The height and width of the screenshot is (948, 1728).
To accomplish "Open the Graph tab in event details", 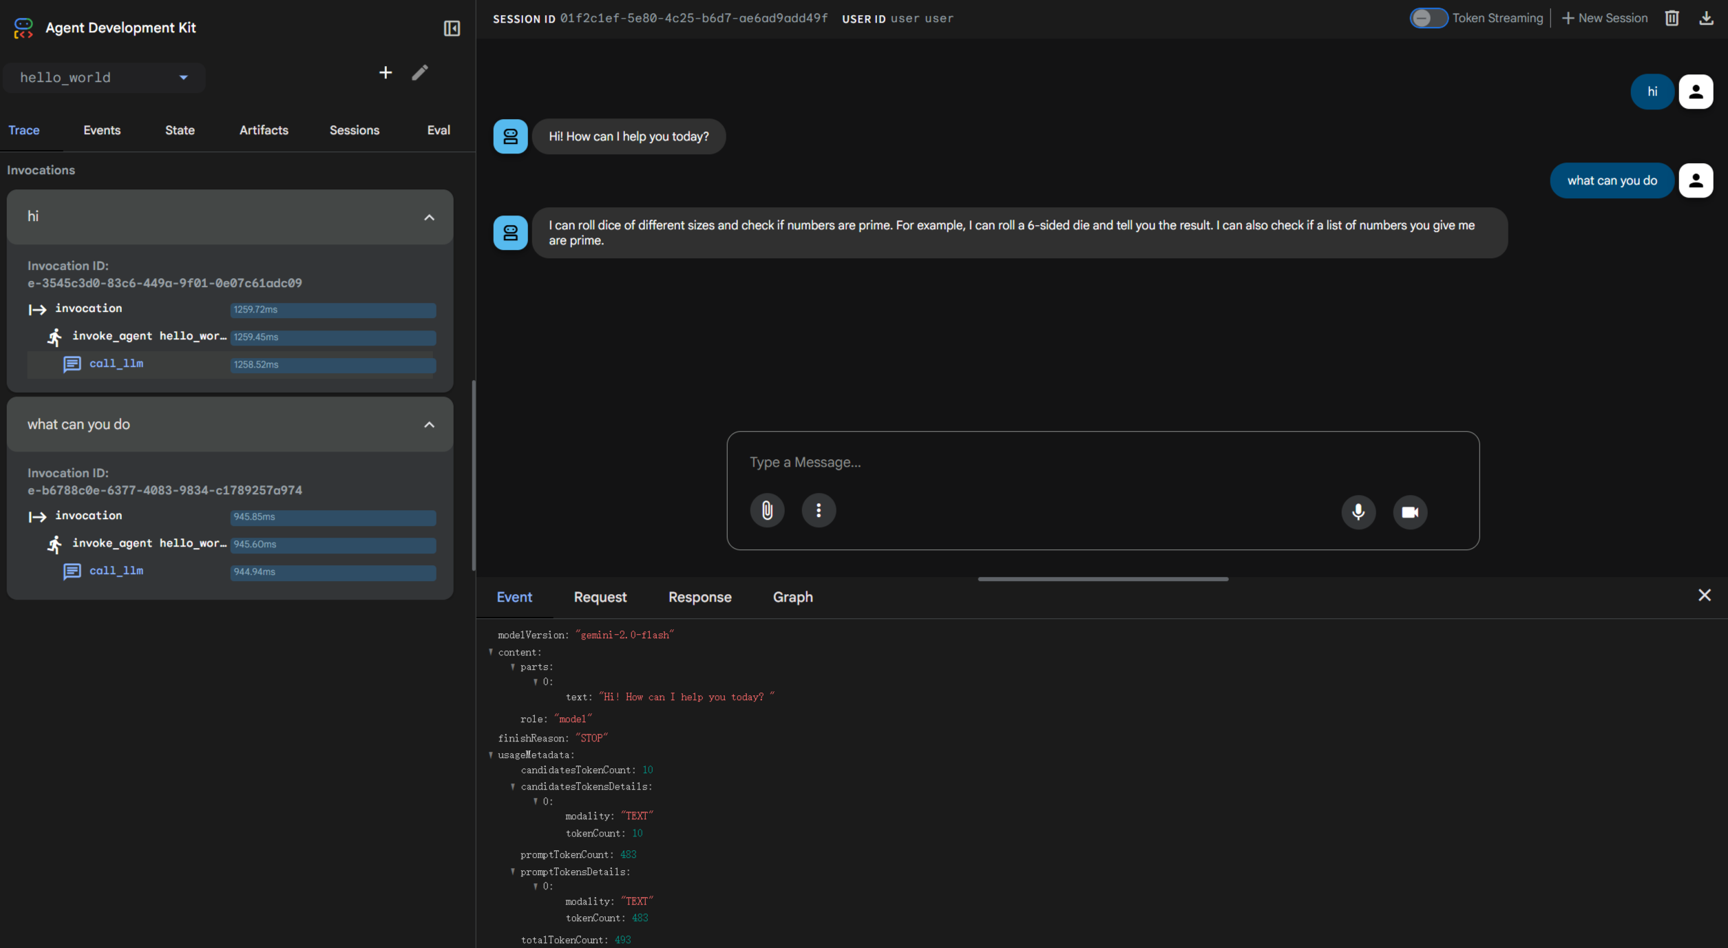I will click(792, 597).
